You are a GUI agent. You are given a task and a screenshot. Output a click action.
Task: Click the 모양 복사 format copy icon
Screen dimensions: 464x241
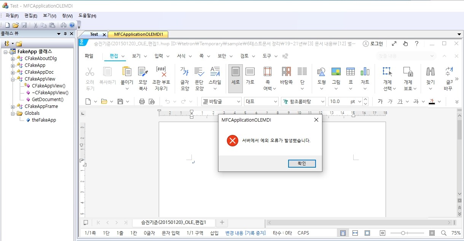(143, 71)
